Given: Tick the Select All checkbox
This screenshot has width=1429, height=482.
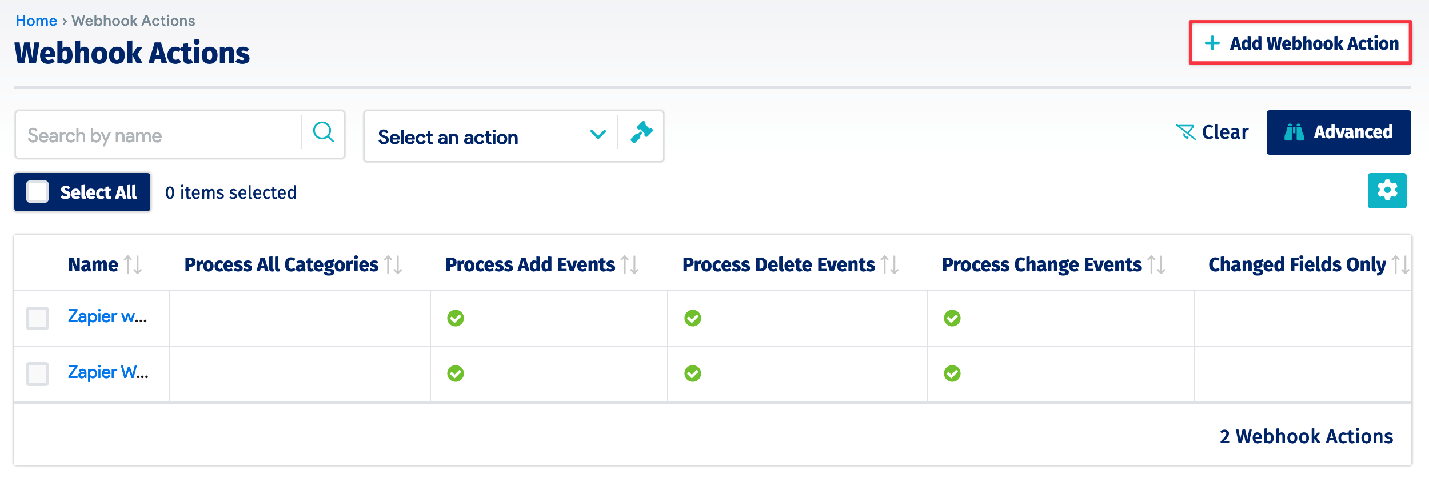Looking at the screenshot, I should pos(38,192).
